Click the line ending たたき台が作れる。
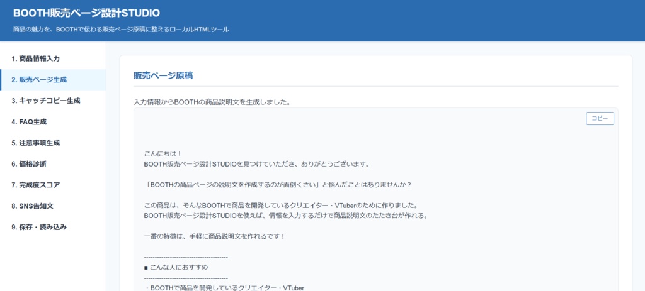This screenshot has width=645, height=291. click(x=286, y=216)
